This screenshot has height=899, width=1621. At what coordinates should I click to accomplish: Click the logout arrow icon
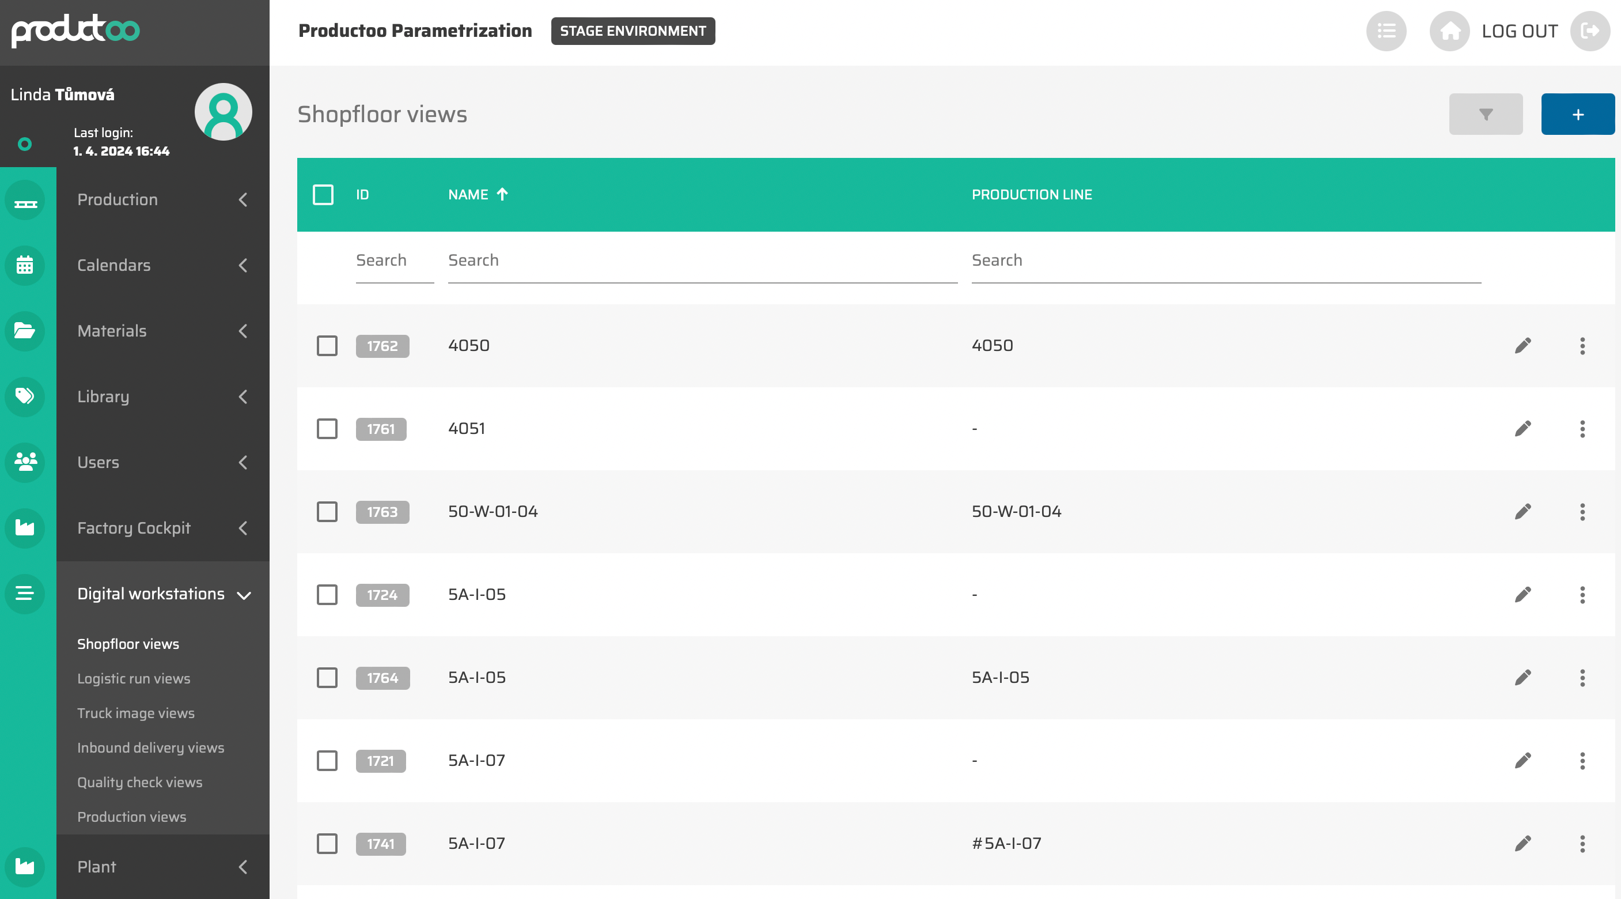[1589, 31]
